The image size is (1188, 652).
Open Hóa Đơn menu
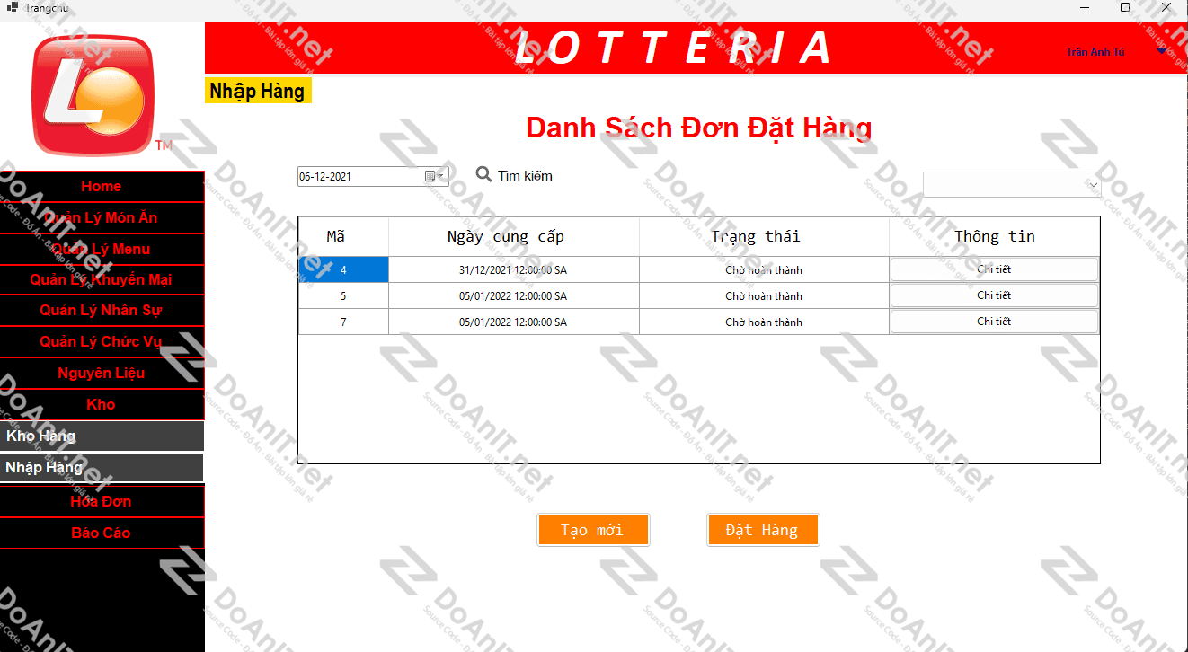click(x=102, y=502)
